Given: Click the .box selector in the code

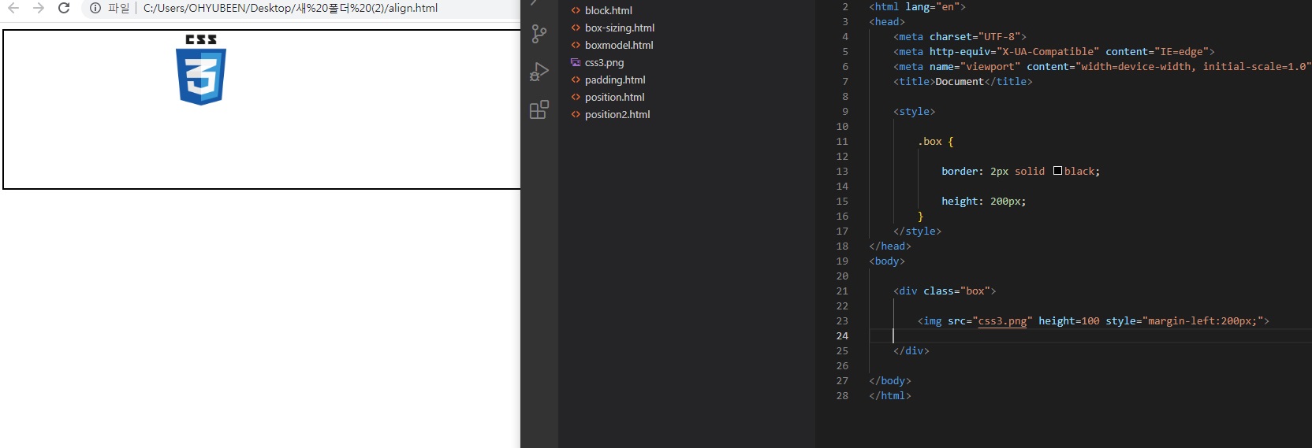Looking at the screenshot, I should click(x=930, y=141).
